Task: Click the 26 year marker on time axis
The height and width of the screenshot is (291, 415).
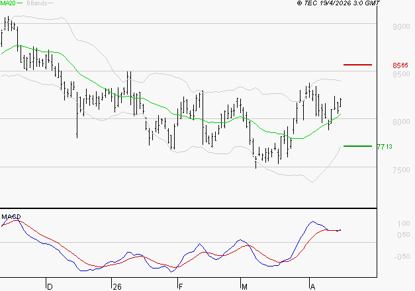Action: tap(117, 287)
